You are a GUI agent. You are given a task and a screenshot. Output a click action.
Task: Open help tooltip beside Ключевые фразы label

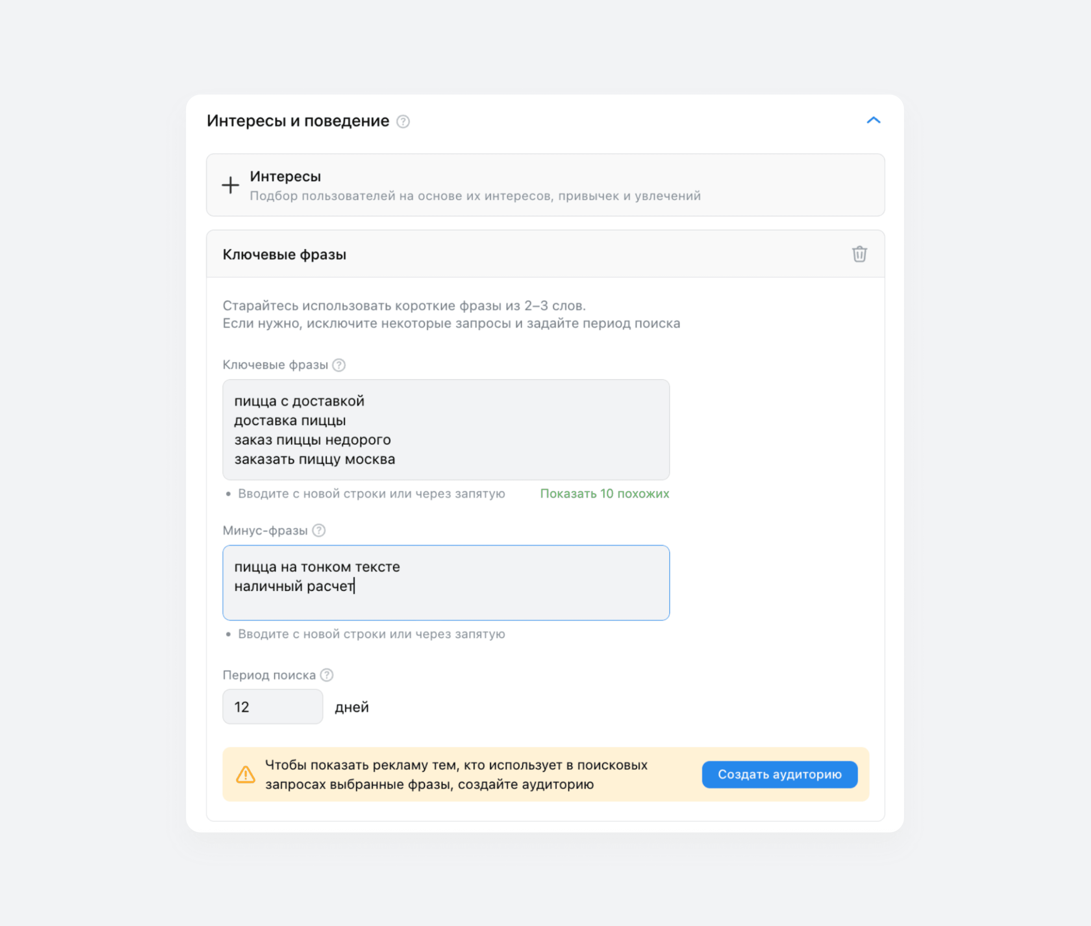tap(339, 365)
